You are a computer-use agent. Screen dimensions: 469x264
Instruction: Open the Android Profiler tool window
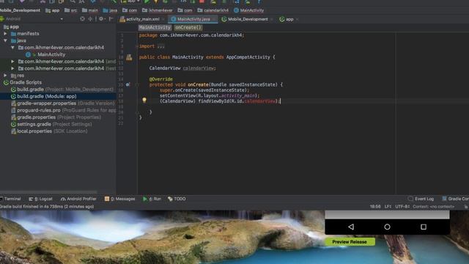[78, 199]
